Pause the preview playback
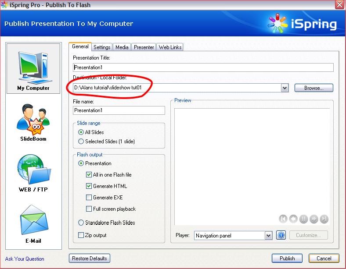 [x=303, y=219]
